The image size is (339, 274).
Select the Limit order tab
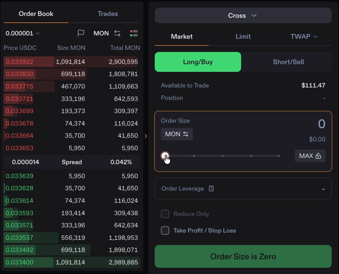[x=243, y=36]
